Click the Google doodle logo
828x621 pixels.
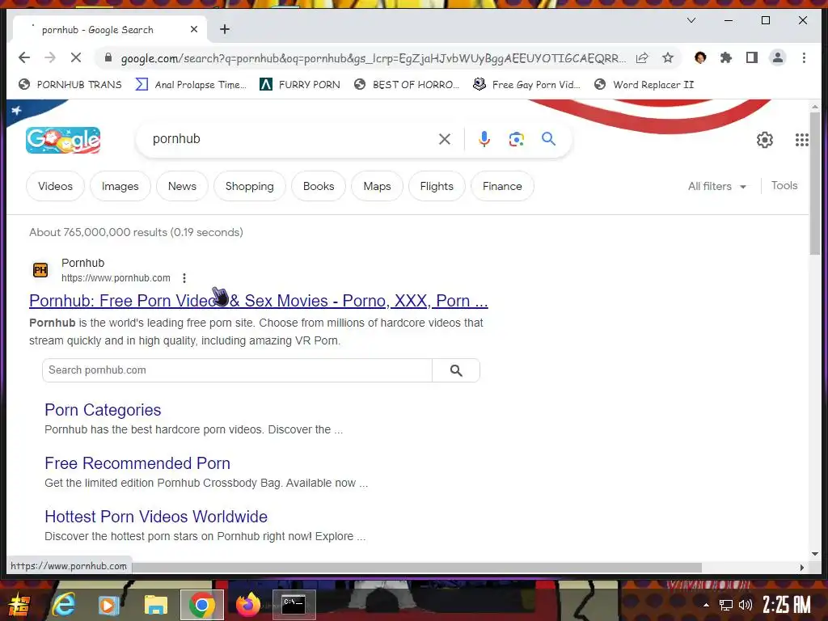coord(63,140)
